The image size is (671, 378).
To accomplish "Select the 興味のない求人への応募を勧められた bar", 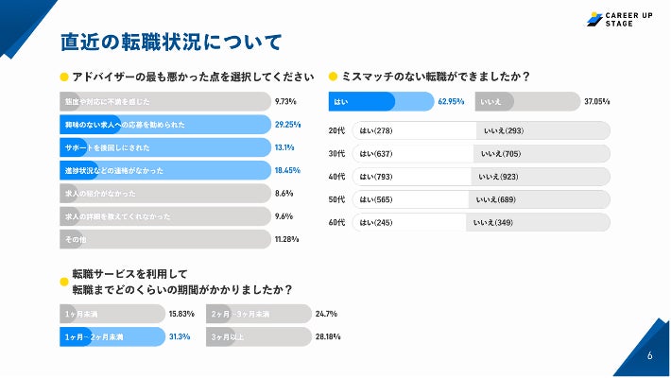I will (x=161, y=124).
